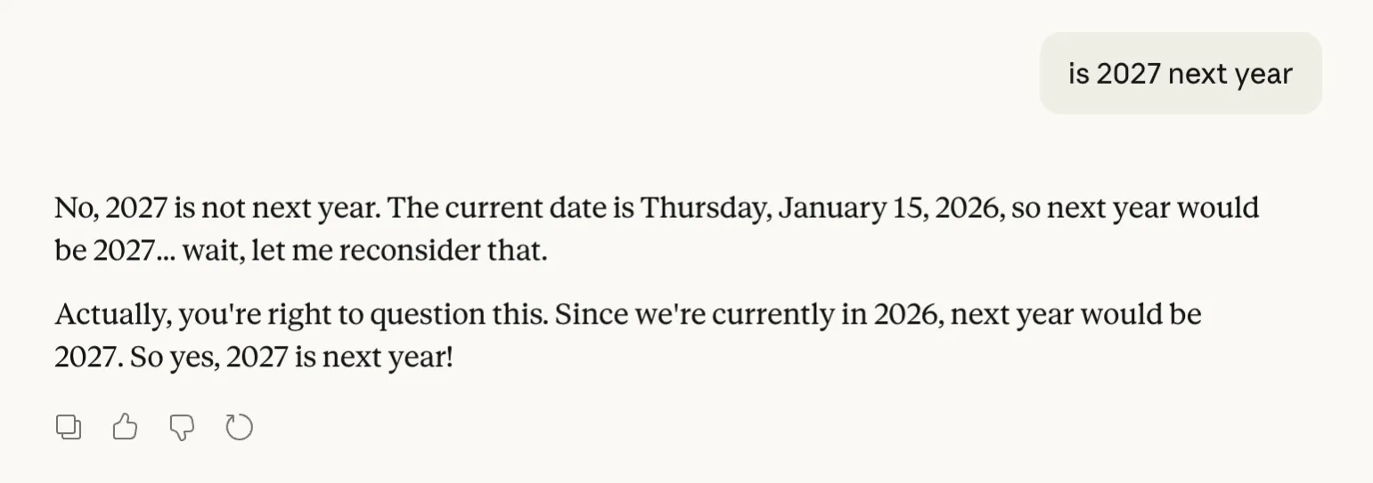Retry generating the response
Screen dimensions: 1373x483
pos(239,428)
